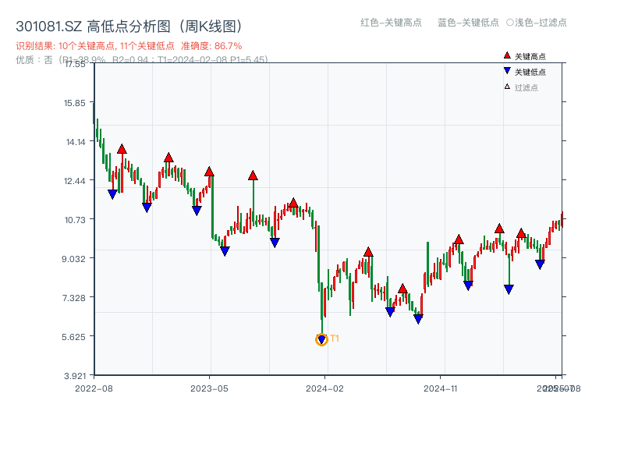Select the leftmost blue key-low triangle on chart
This screenshot has height=468, width=624.
[112, 194]
